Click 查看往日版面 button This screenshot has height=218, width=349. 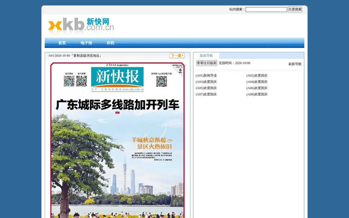click(x=207, y=63)
